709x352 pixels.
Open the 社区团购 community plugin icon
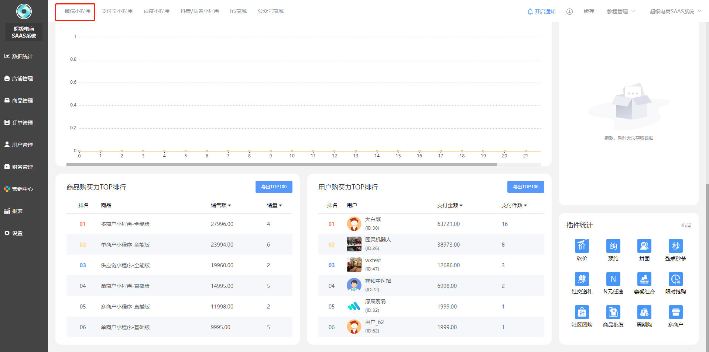(x=582, y=313)
